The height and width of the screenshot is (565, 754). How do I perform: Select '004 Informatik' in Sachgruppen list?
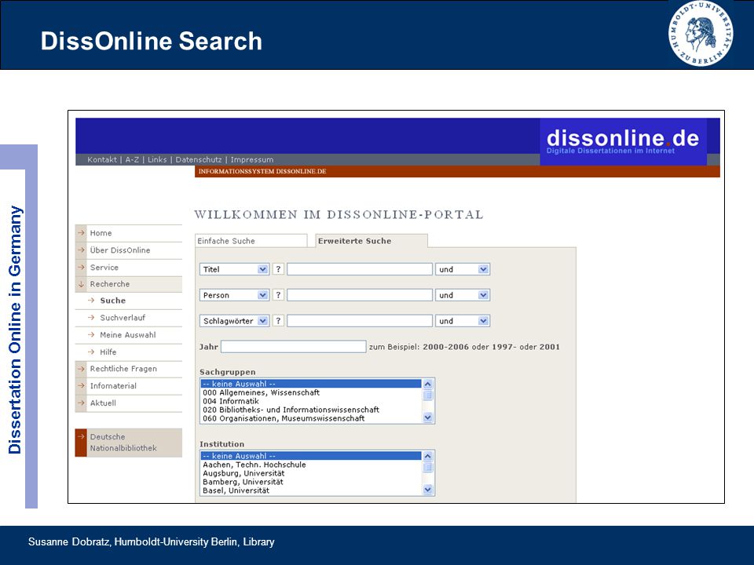311,401
